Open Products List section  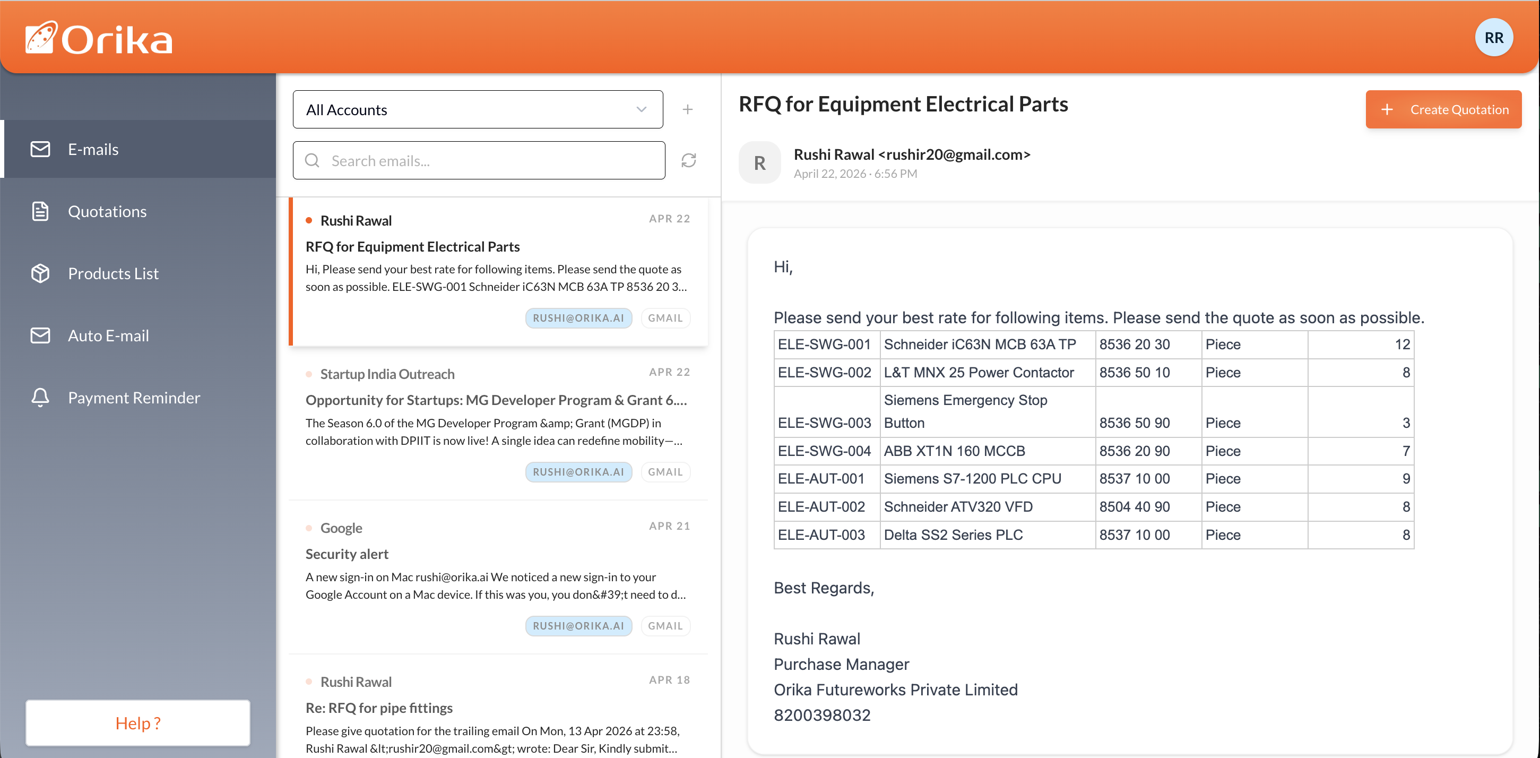138,273
